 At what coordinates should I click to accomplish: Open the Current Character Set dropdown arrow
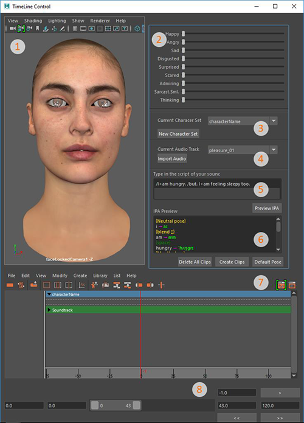pyautogui.click(x=274, y=121)
